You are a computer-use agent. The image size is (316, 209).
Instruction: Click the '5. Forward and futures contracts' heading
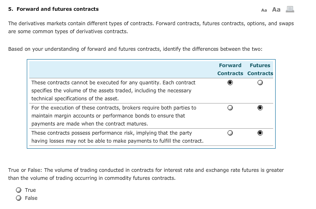[54, 9]
